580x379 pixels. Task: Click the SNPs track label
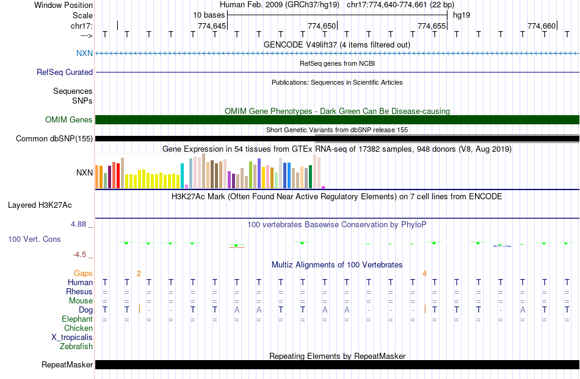coord(82,101)
